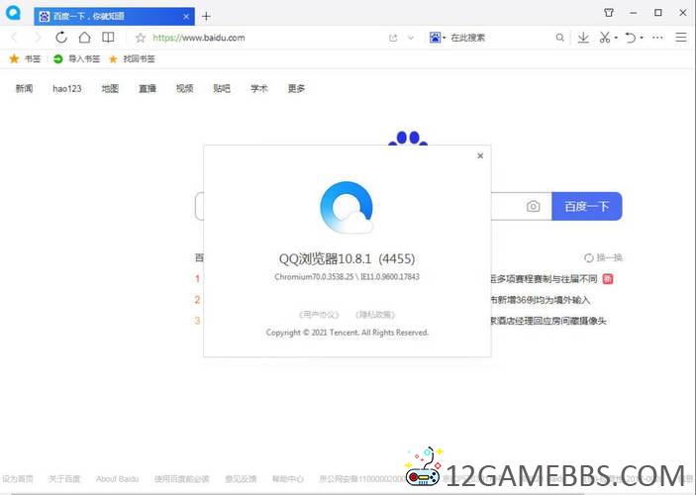Screen dimensions: 696x495
Task: Click the 关于百度 footer link
Action: click(64, 479)
